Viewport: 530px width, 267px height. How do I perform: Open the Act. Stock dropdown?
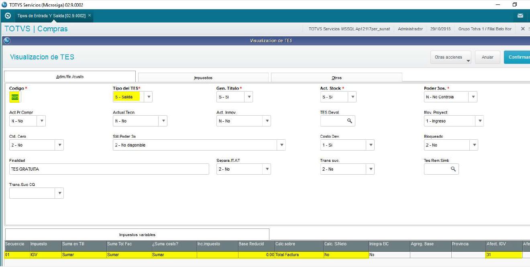[352, 97]
